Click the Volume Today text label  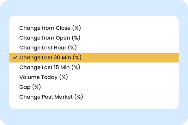click(44, 77)
